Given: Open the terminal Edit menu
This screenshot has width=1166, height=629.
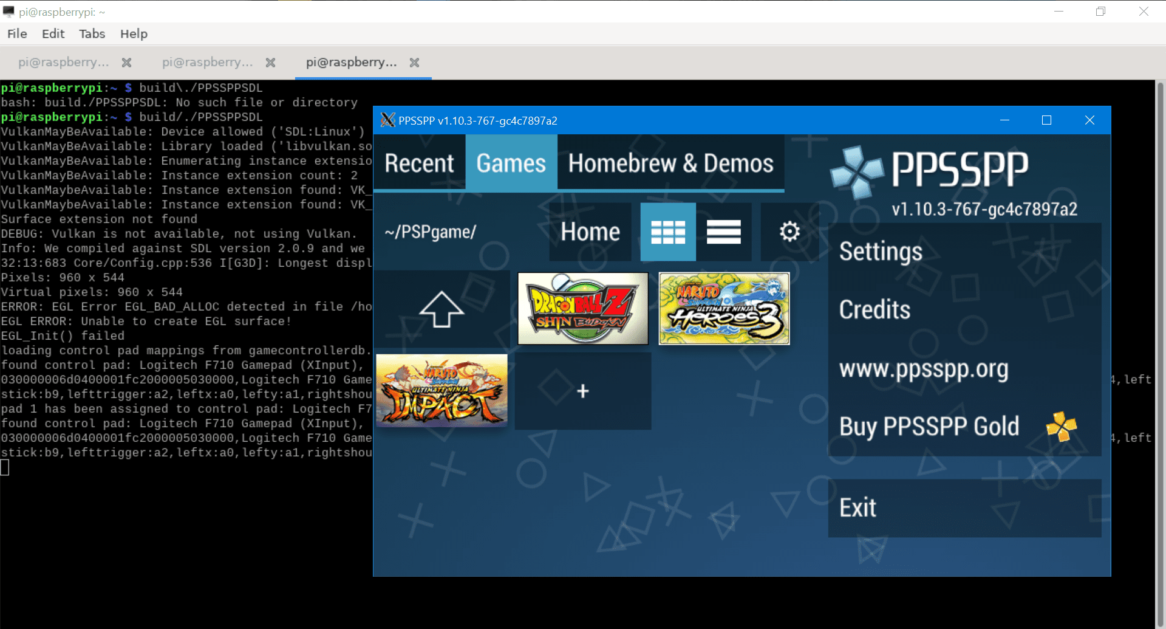Looking at the screenshot, I should [53, 34].
